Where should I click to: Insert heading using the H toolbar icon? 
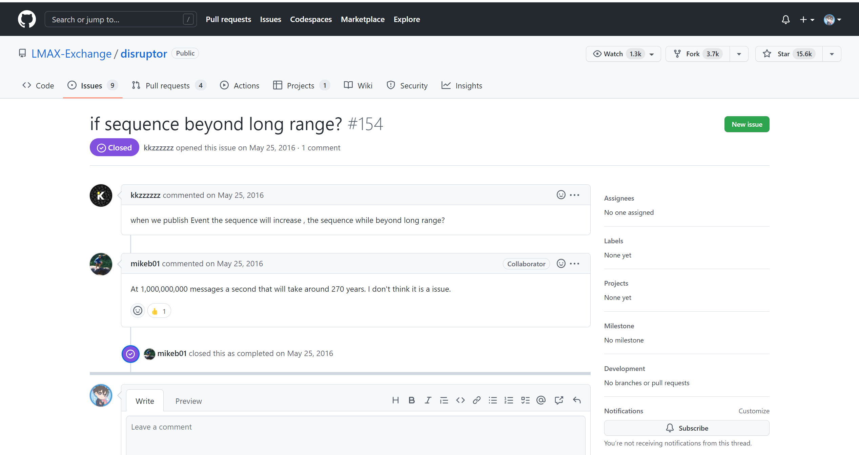[x=395, y=400]
